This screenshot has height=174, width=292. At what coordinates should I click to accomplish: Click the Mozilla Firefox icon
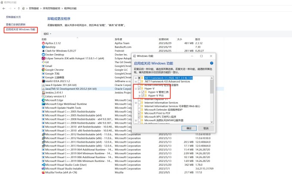(x=43, y=172)
